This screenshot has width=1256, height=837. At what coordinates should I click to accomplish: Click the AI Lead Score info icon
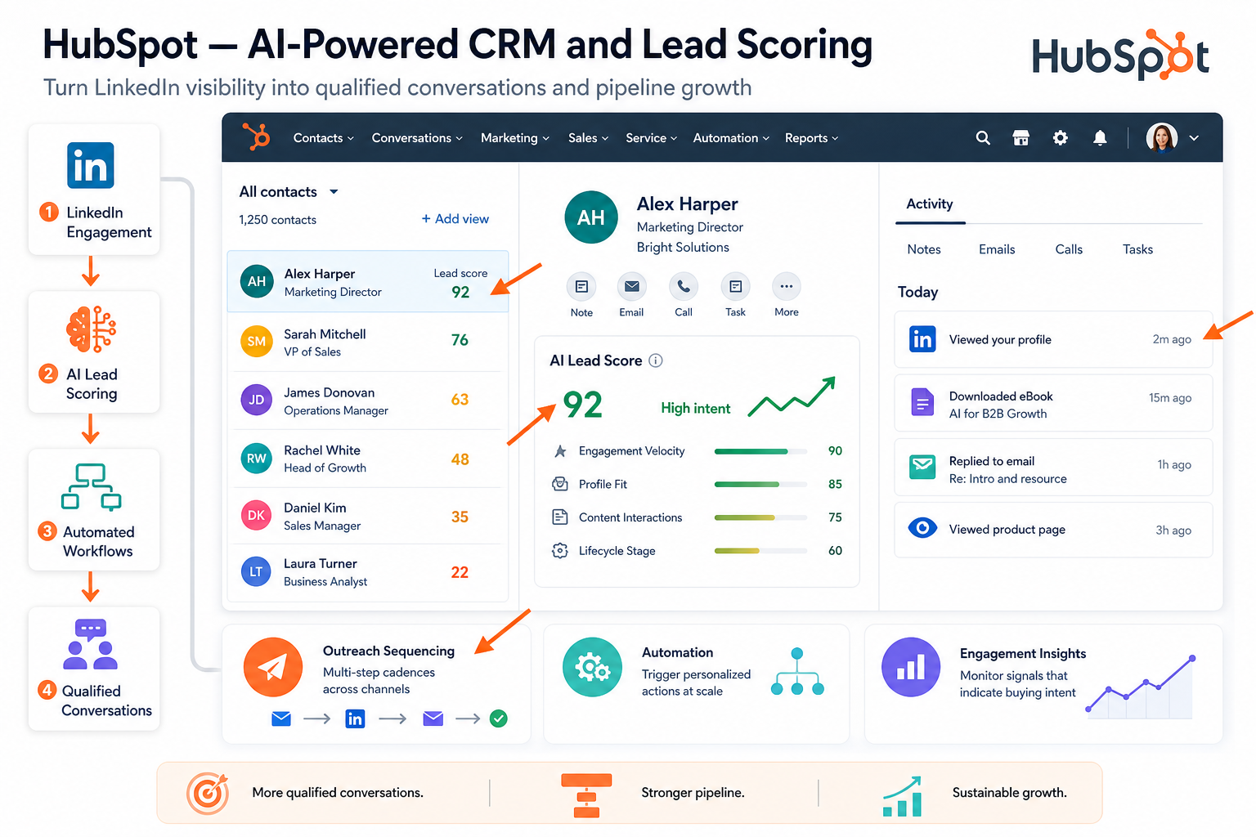coord(656,360)
